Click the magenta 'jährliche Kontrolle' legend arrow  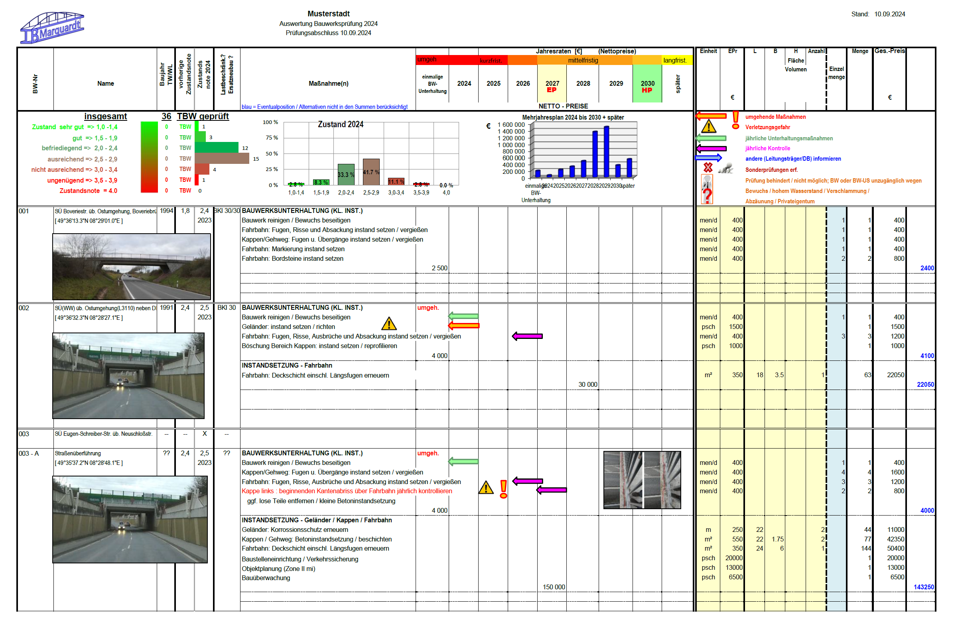coord(711,149)
